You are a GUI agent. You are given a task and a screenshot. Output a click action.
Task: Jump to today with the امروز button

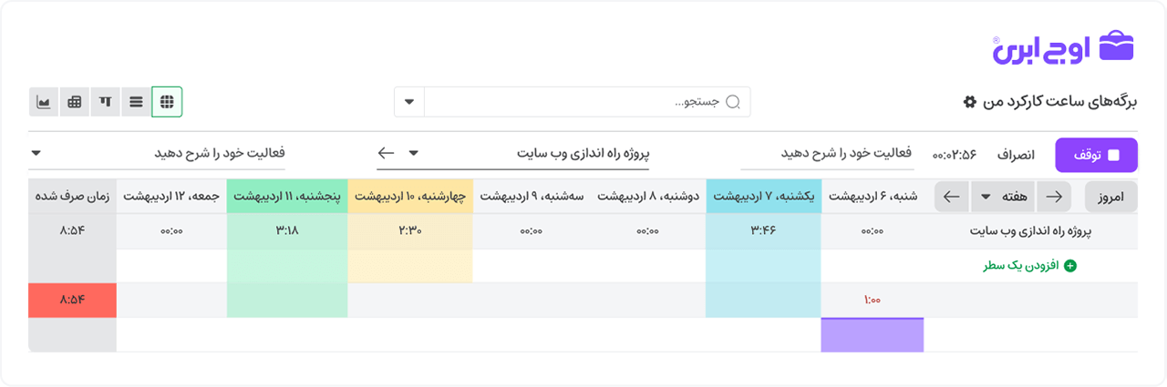click(1110, 197)
